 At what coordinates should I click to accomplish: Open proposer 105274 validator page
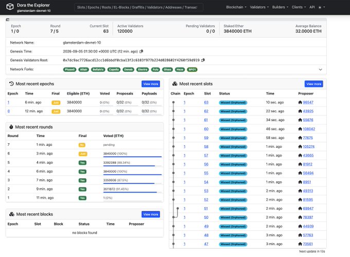coord(309,146)
